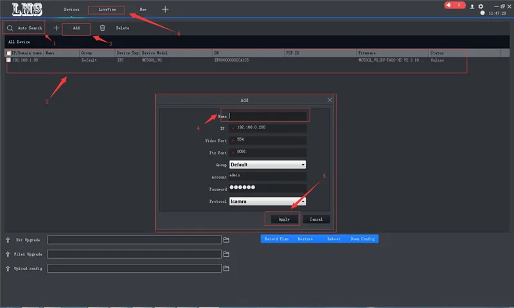Click the Cancel button in Add dialog
This screenshot has width=514, height=308.
(x=316, y=219)
